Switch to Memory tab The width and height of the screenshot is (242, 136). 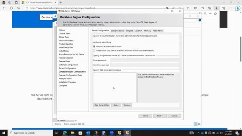pyautogui.click(x=147, y=31)
